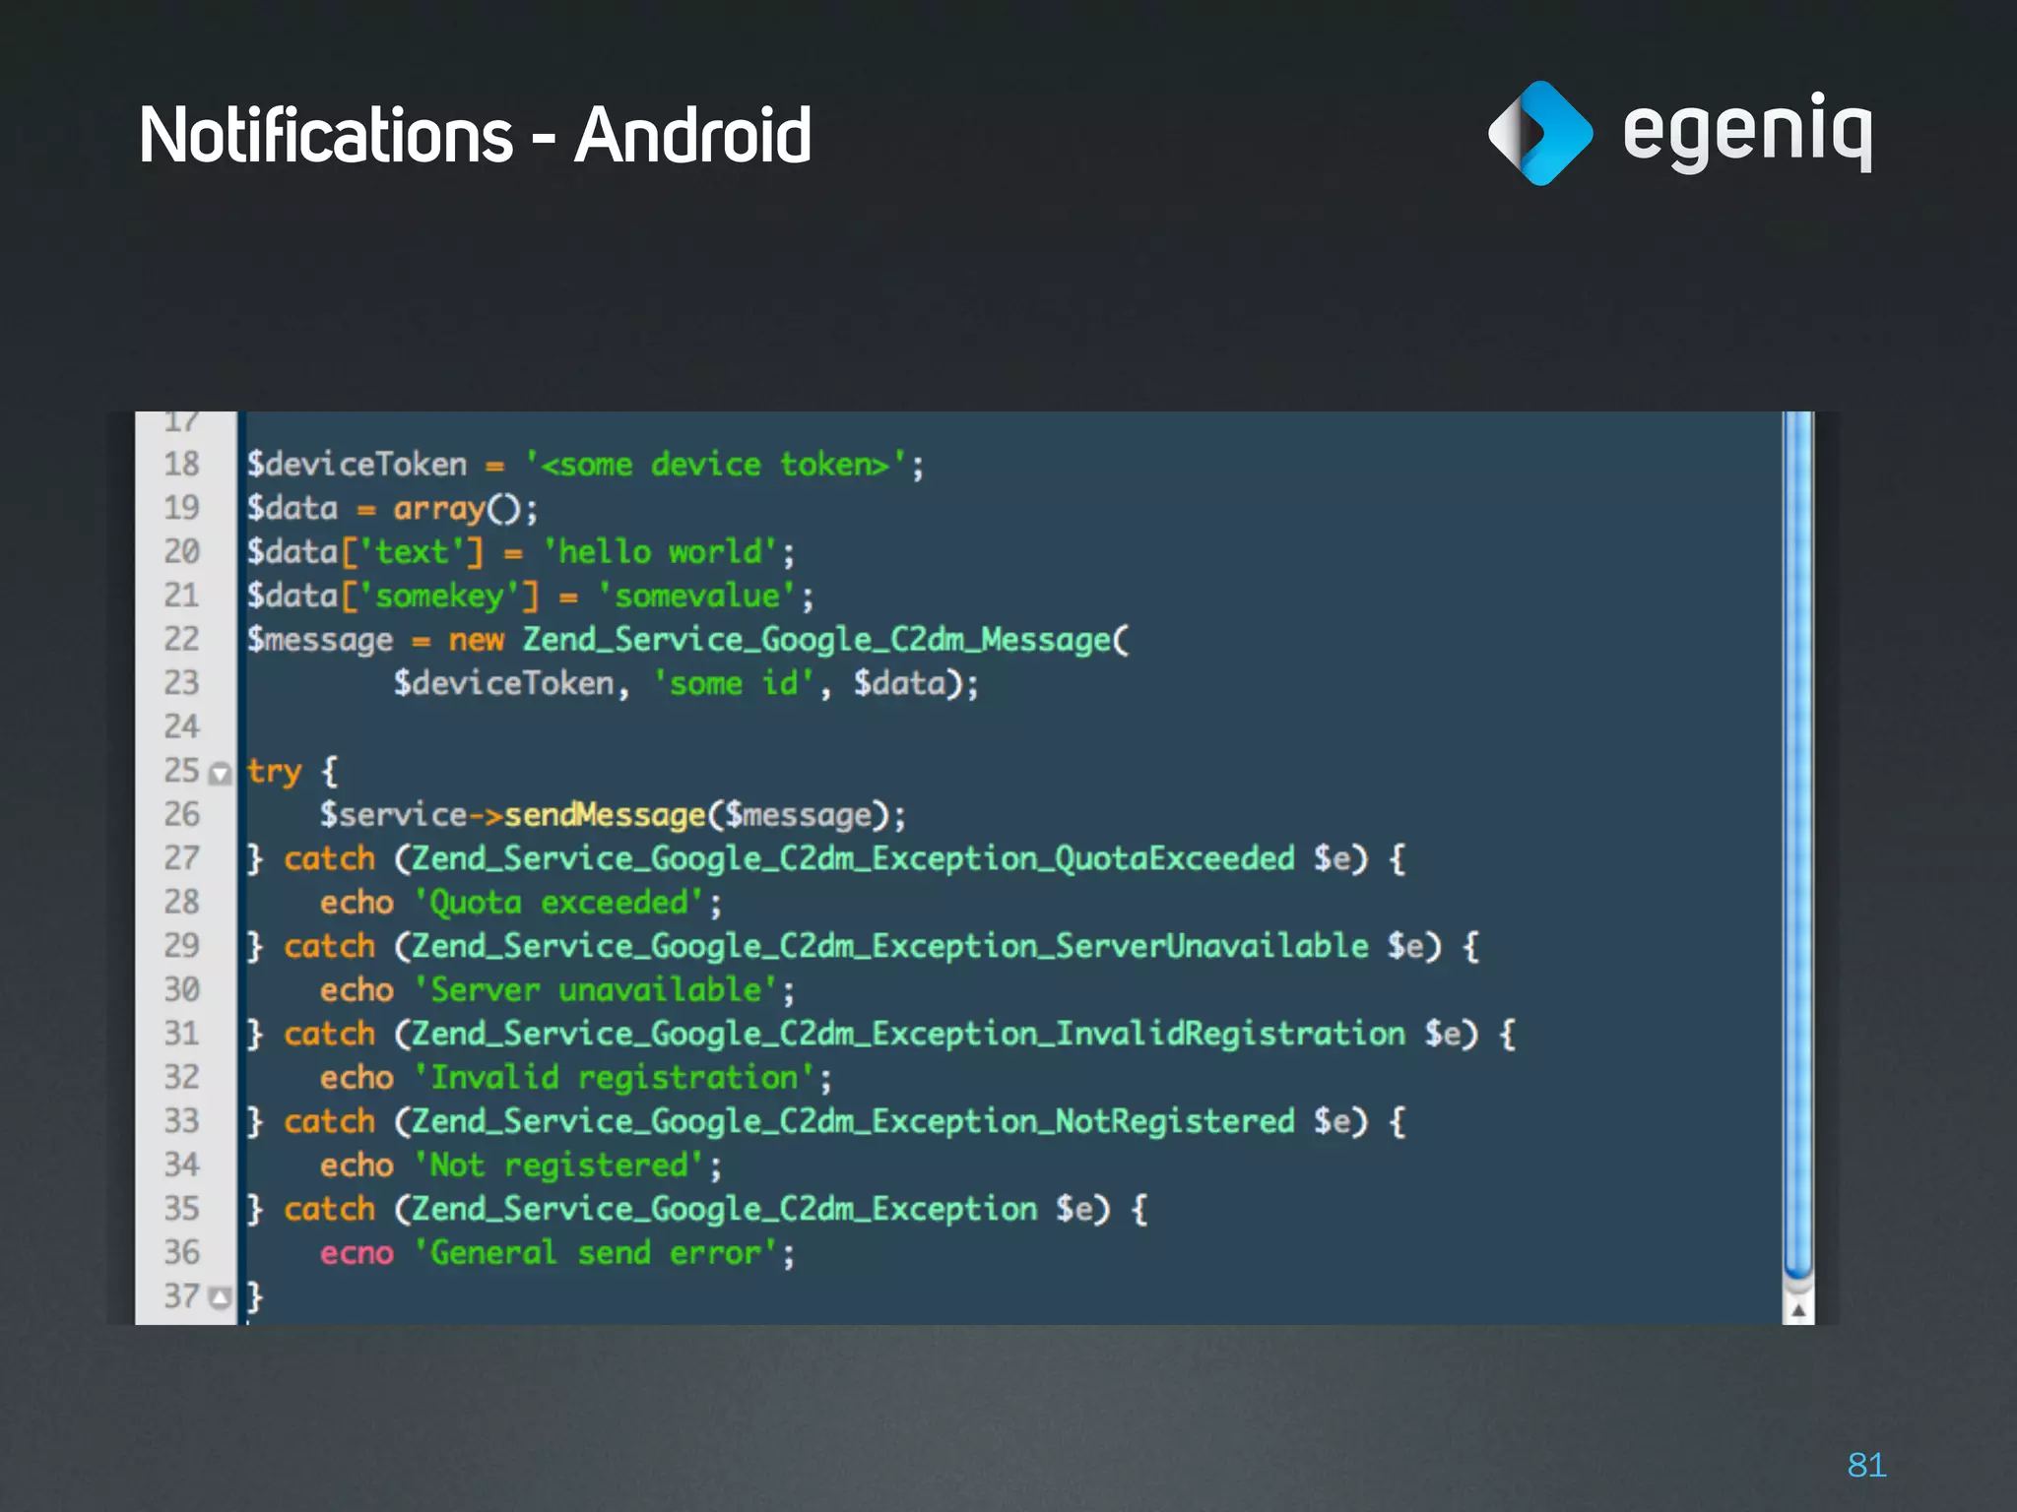
Task: Click the ['somekey'] array key
Action: pos(439,596)
